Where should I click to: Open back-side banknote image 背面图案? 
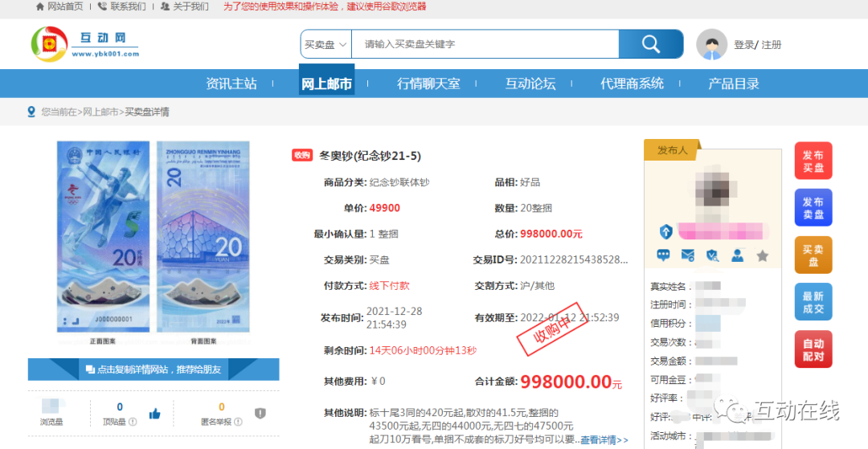click(x=203, y=237)
